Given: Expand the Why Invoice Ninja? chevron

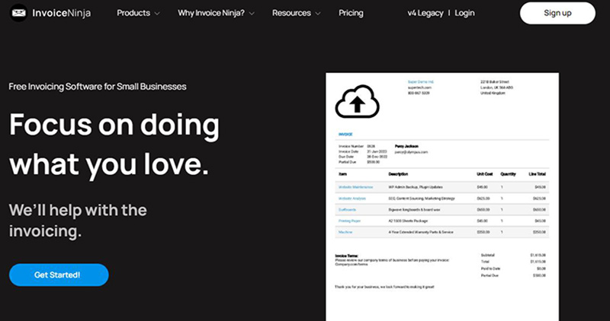Looking at the screenshot, I should [x=252, y=14].
